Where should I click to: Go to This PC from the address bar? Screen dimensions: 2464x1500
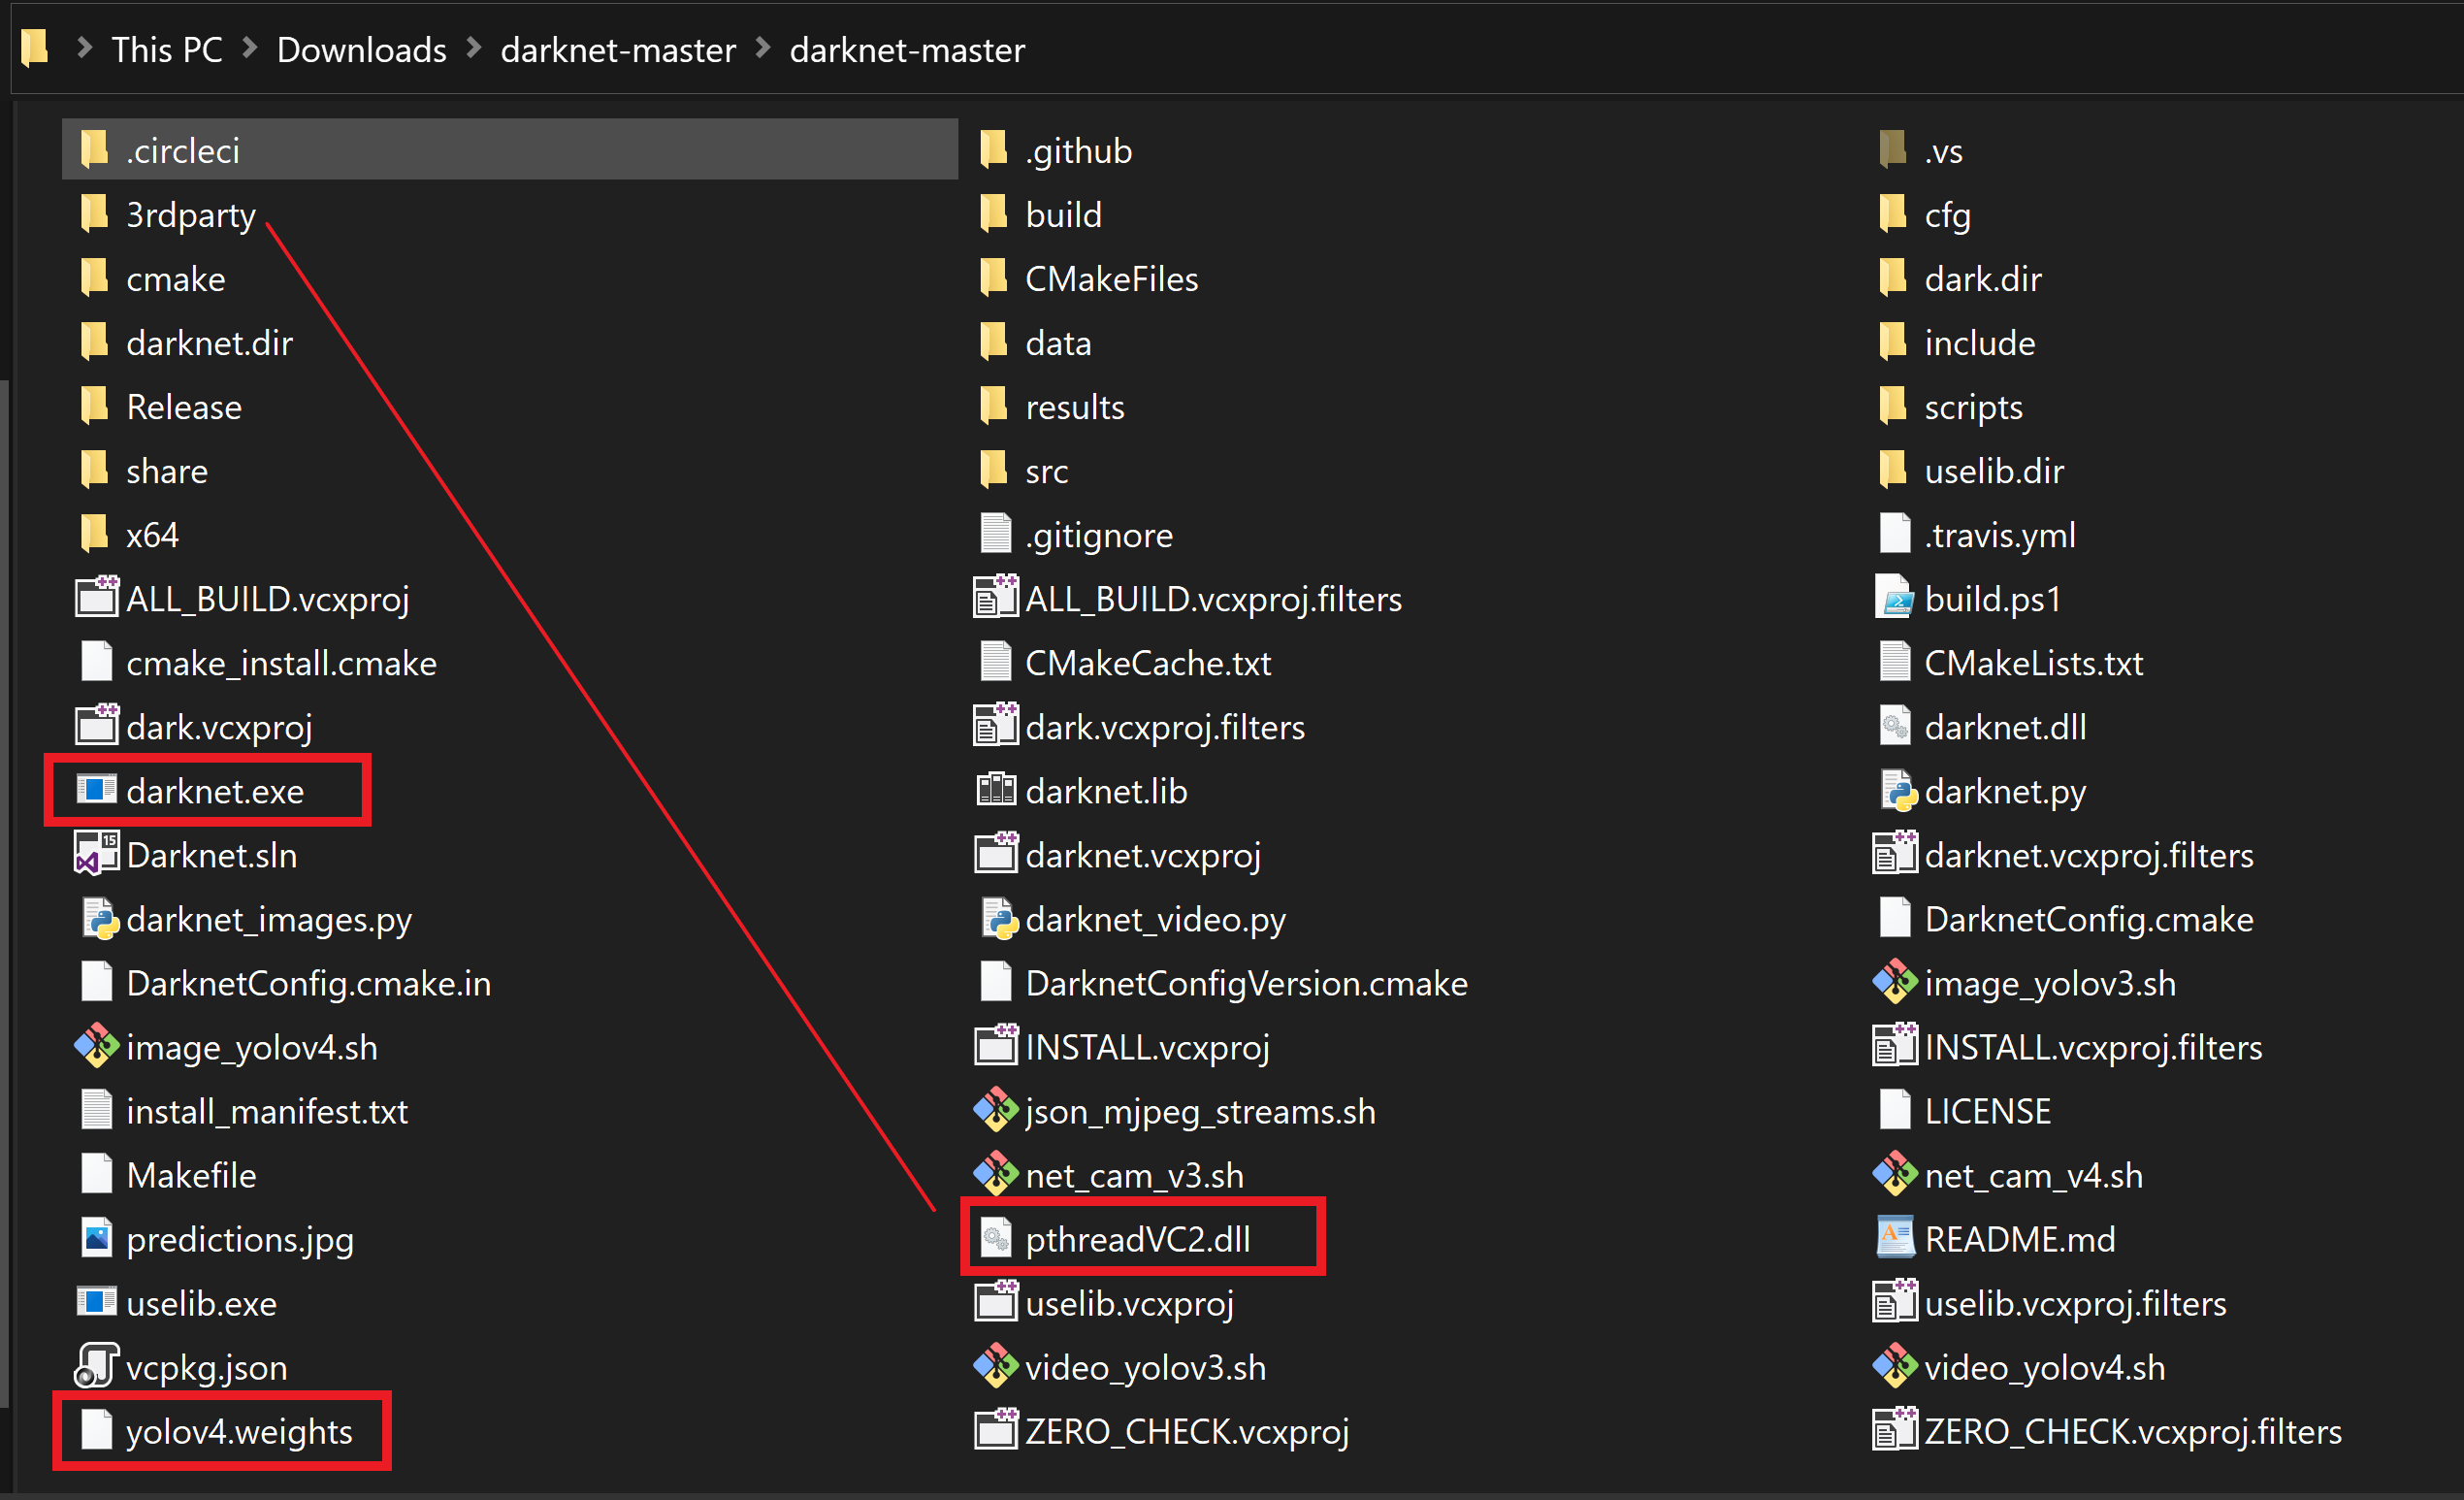pos(167,49)
